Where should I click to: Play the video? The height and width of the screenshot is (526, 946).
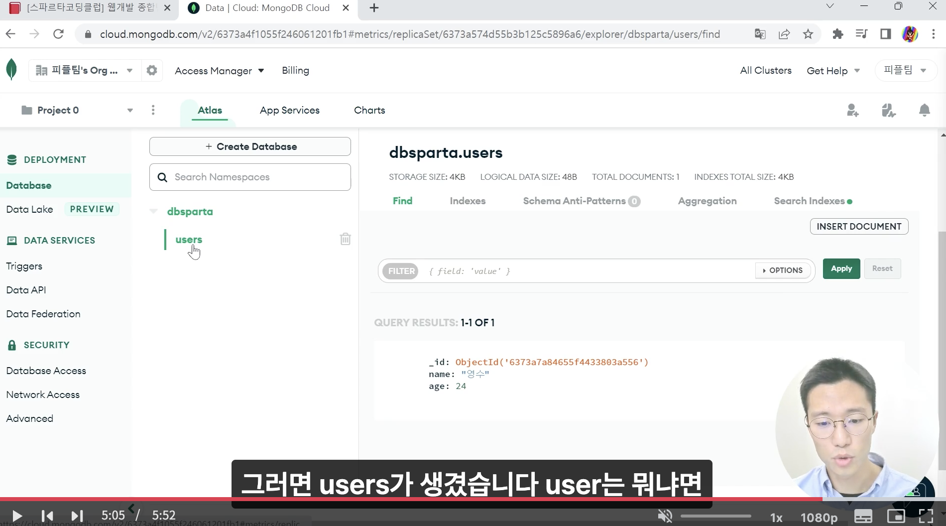(x=16, y=516)
